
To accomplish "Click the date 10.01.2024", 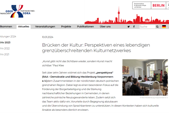I will (48, 37).
